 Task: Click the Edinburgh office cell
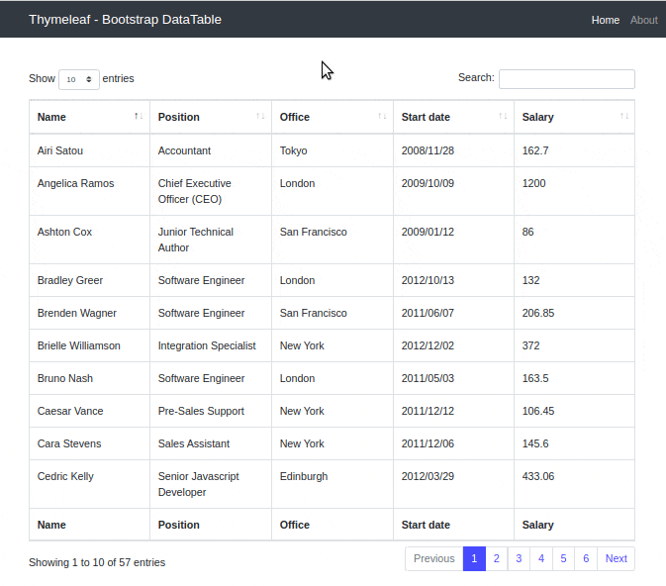pyautogui.click(x=333, y=484)
